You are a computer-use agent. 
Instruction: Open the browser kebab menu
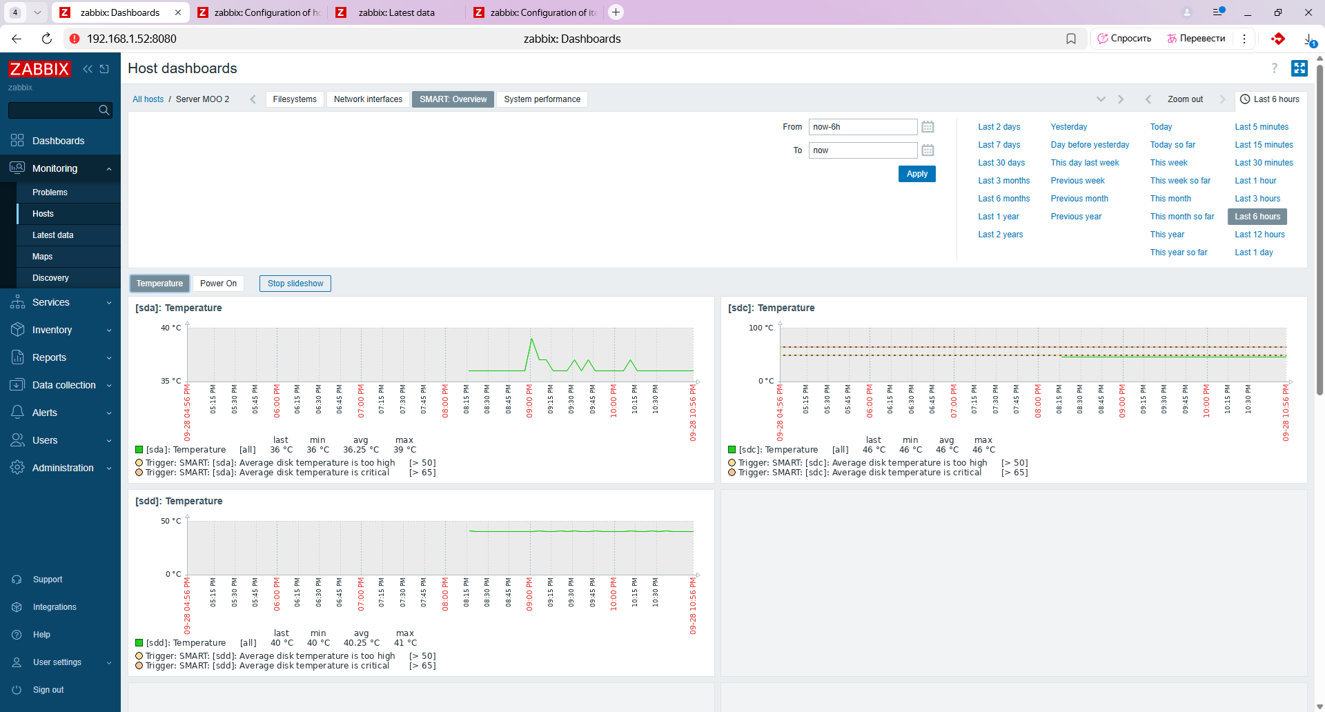pos(1244,39)
